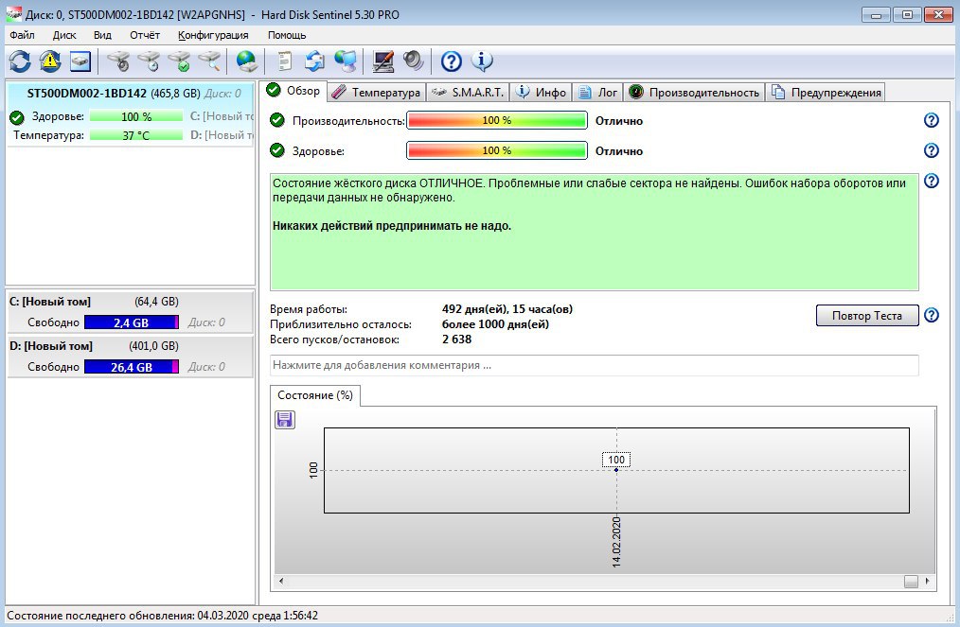Viewport: 960px width, 627px height.
Task: Click the refresh with warning sign icon
Action: [x=50, y=61]
